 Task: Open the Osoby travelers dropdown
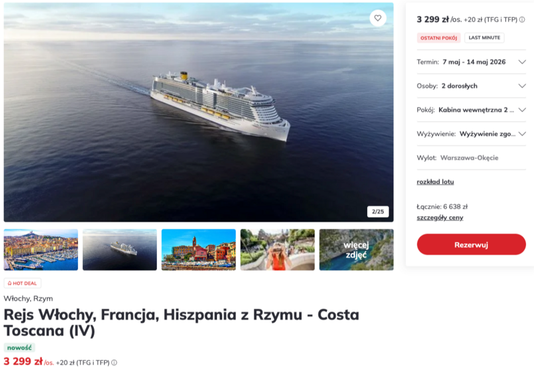pos(522,86)
